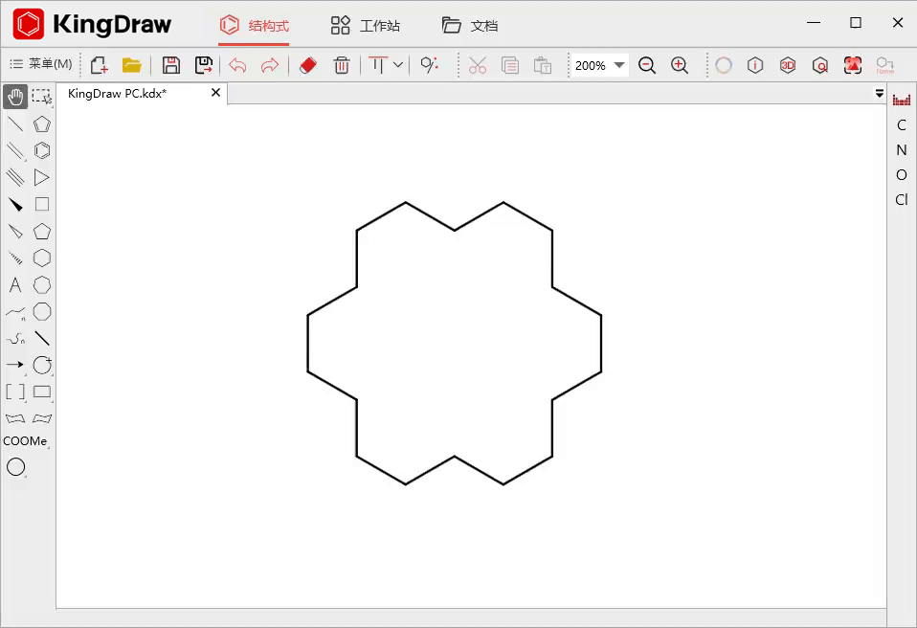Select the bold line drawing tool
The image size is (917, 628).
click(x=42, y=338)
